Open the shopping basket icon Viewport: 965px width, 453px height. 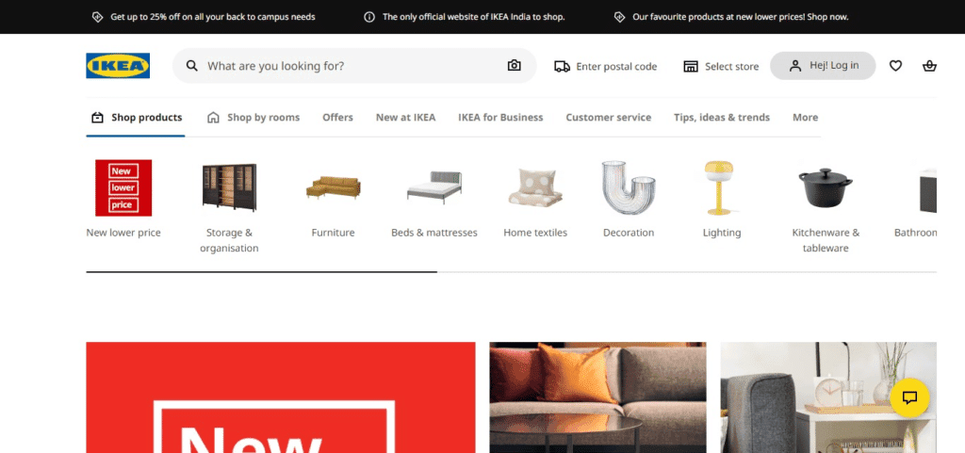point(929,66)
